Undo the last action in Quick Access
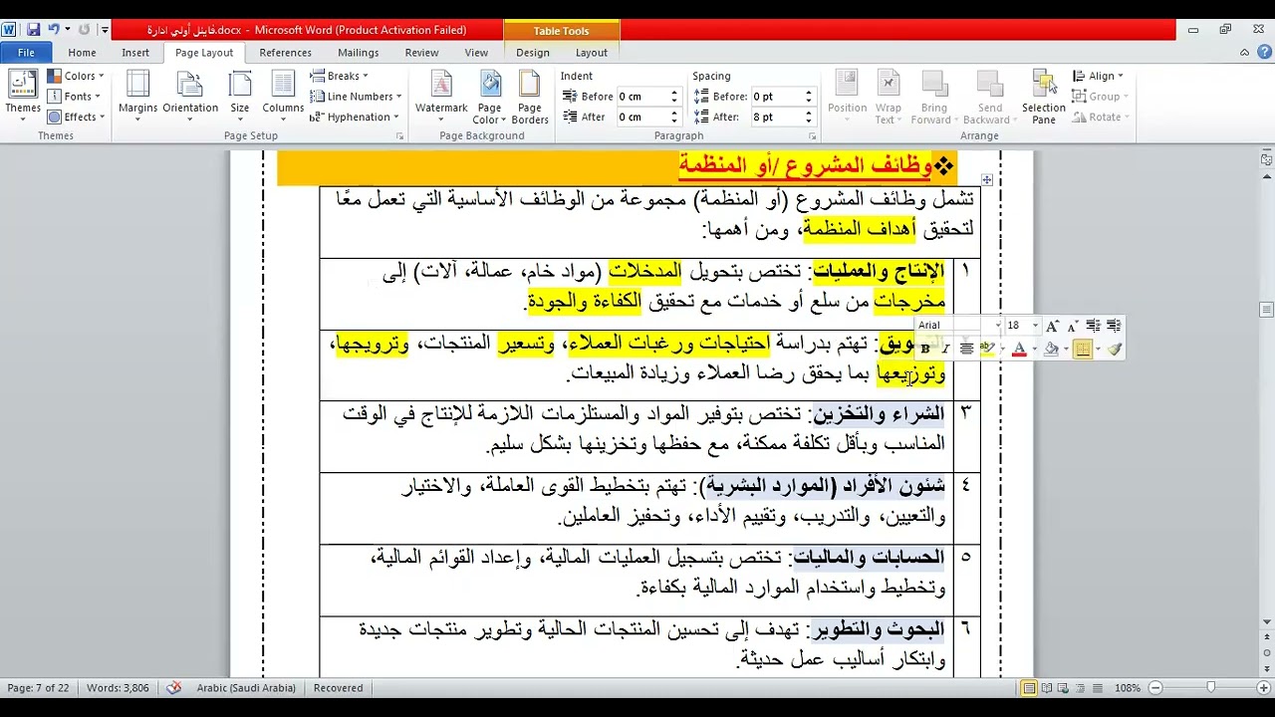The image size is (1275, 717). 54,30
